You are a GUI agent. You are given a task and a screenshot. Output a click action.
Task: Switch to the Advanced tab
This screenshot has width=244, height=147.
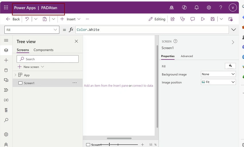pyautogui.click(x=187, y=56)
